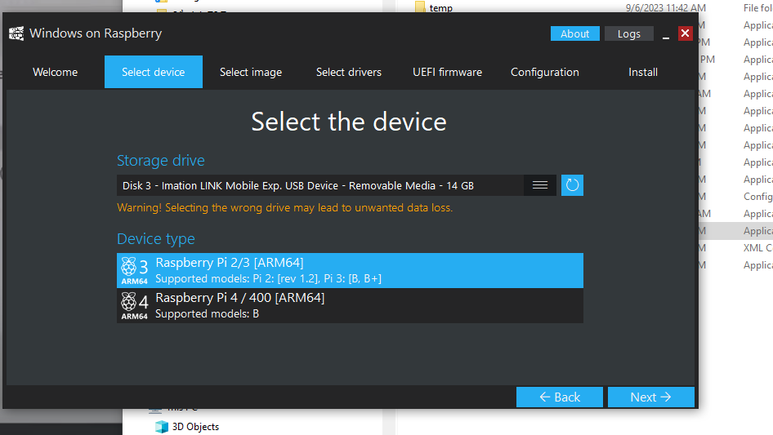Close the Windows on Raspberry window
Screen dimensions: 773x435
686,33
